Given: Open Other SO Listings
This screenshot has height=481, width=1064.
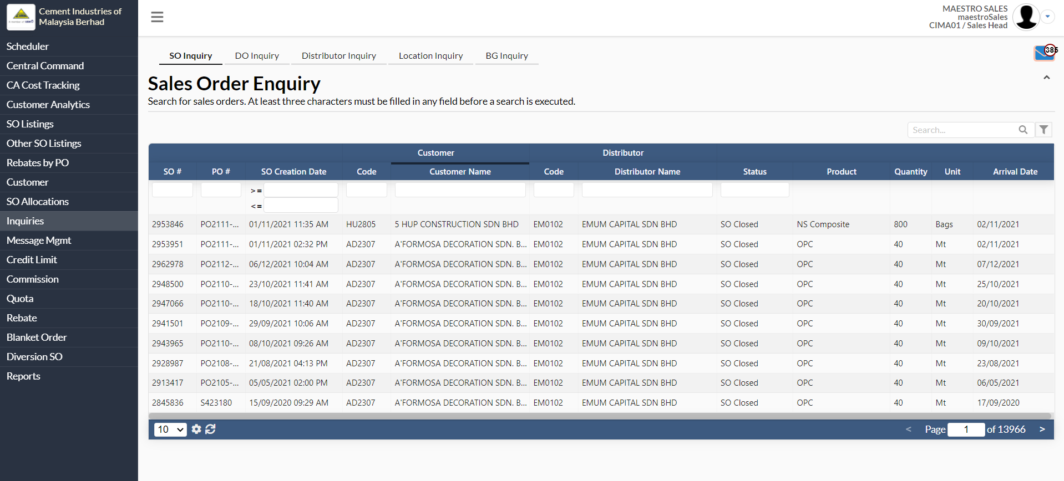Looking at the screenshot, I should point(69,144).
